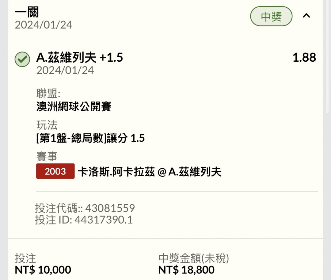Screen dimensions: 331x280
Task: Collapse the bet slip with the chevron
Action: point(306,16)
